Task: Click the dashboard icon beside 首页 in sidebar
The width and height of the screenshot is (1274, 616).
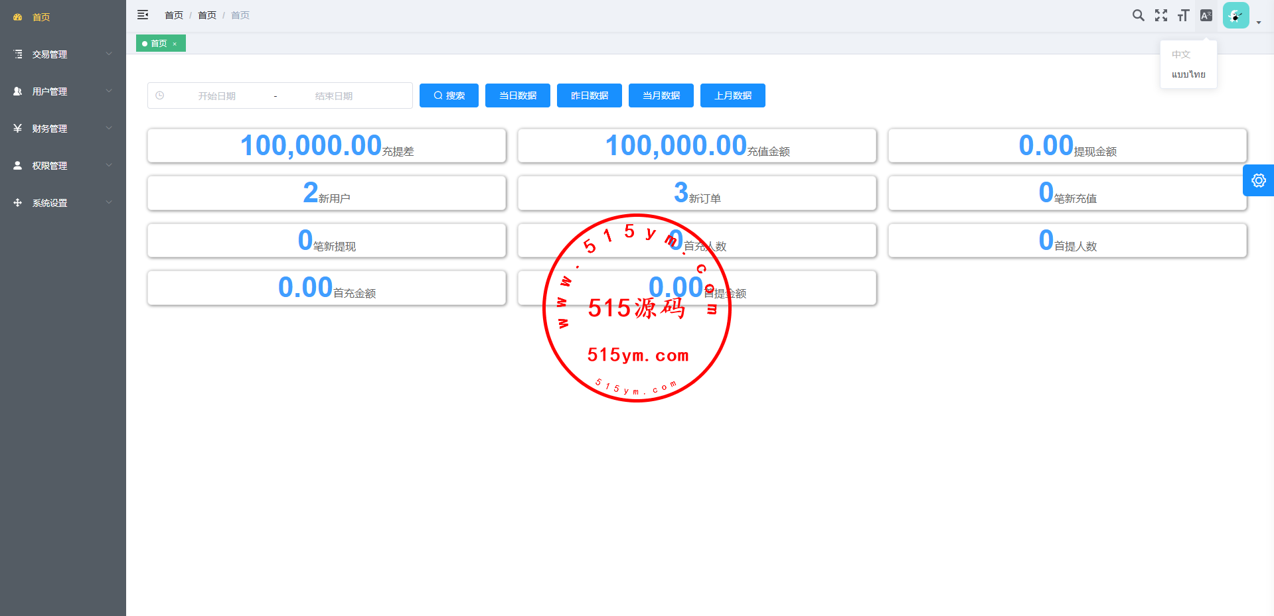Action: point(18,17)
